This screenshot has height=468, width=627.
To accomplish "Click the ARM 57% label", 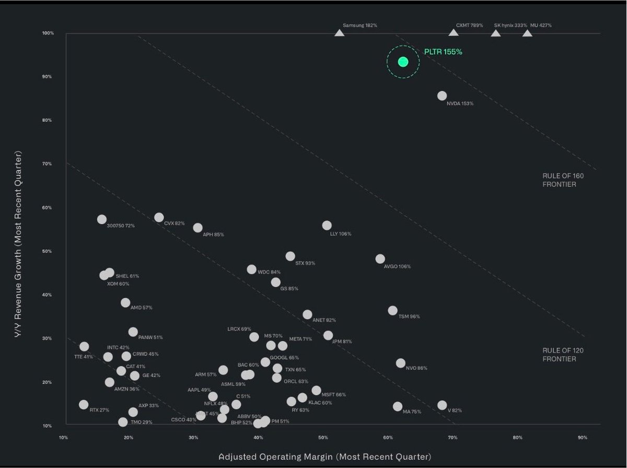I will (x=205, y=375).
